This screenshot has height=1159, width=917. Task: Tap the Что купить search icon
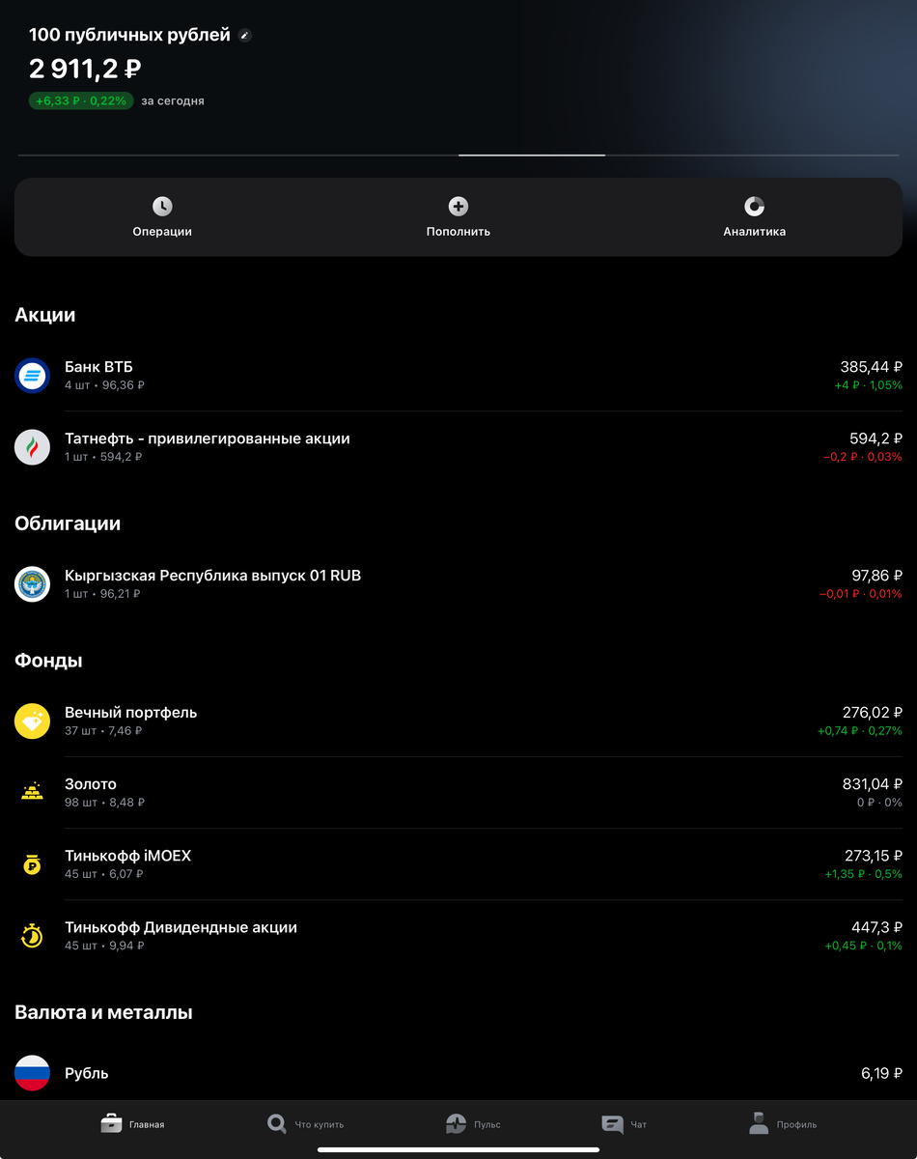tap(277, 1123)
